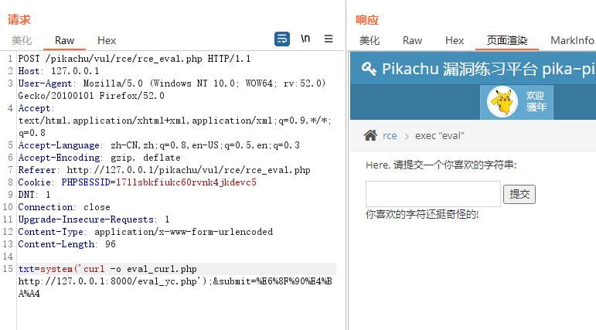Screen dimensions: 596x330
Task: Click the 提交 submit button
Action: click(x=519, y=194)
